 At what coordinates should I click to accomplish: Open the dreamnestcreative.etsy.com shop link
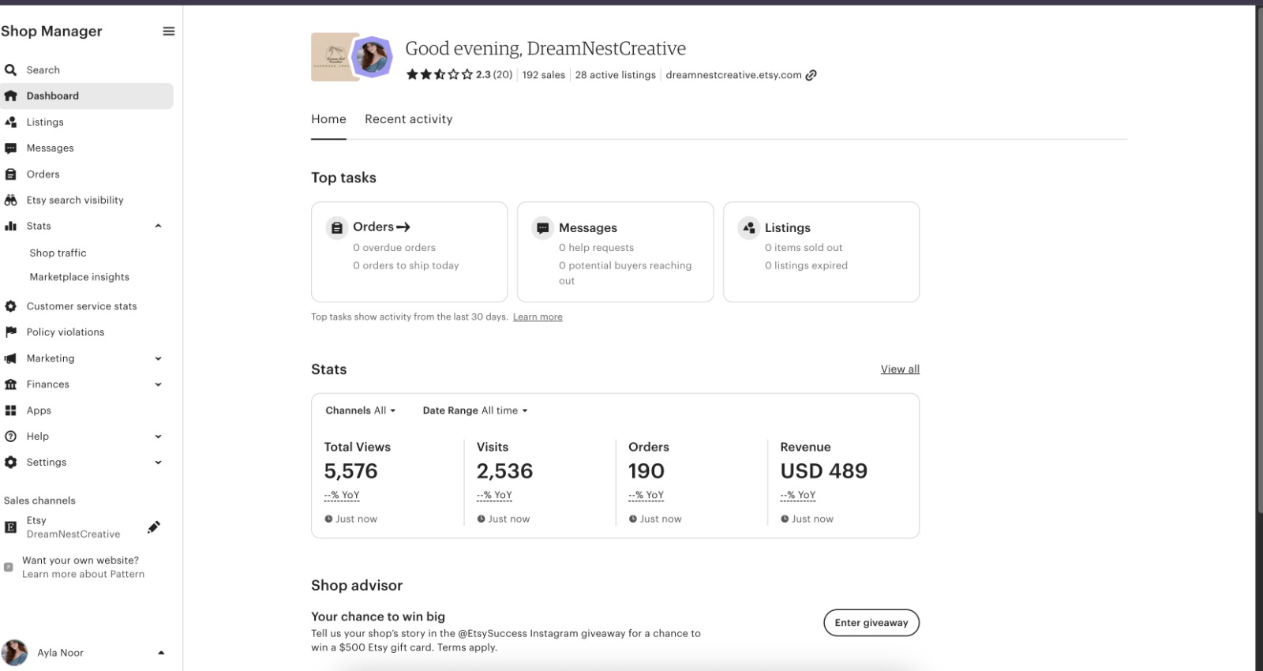point(733,75)
